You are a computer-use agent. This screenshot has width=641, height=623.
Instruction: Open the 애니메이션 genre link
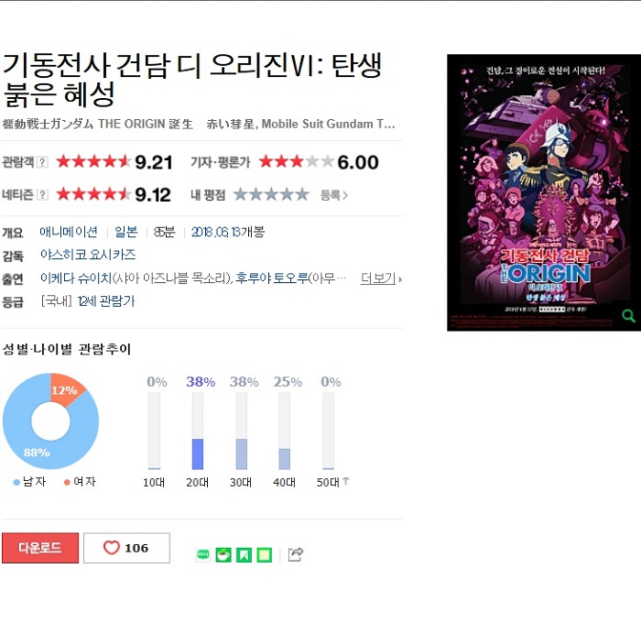click(69, 232)
